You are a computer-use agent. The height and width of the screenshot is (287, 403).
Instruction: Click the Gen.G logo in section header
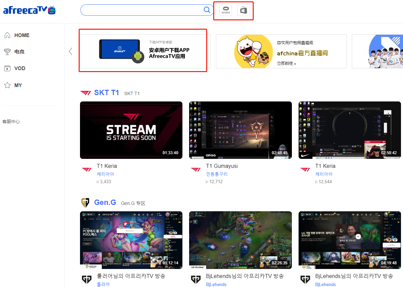pyautogui.click(x=85, y=203)
